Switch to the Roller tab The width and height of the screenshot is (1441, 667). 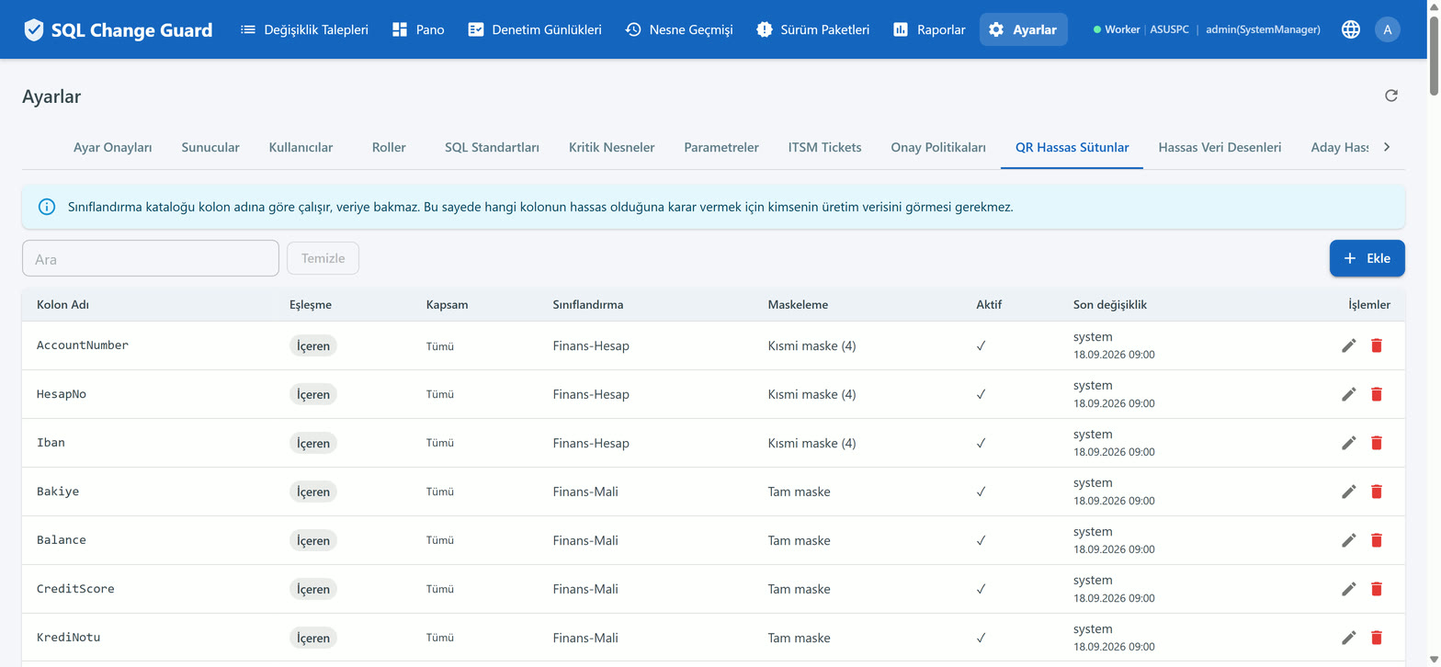click(389, 147)
